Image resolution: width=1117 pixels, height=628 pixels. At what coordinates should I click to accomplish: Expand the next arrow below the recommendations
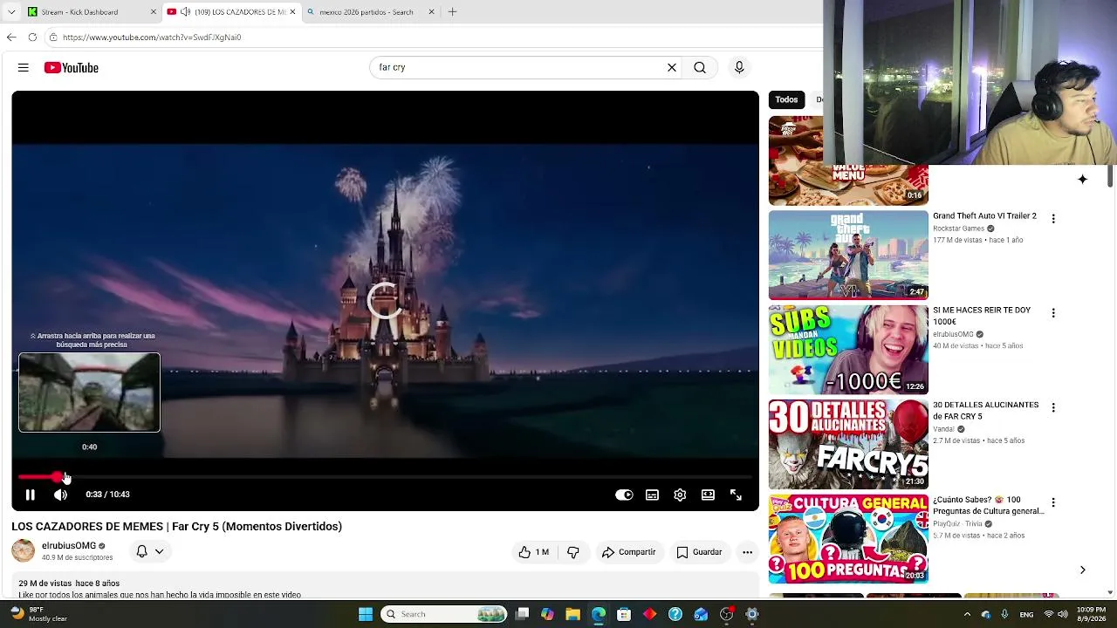tap(1082, 570)
